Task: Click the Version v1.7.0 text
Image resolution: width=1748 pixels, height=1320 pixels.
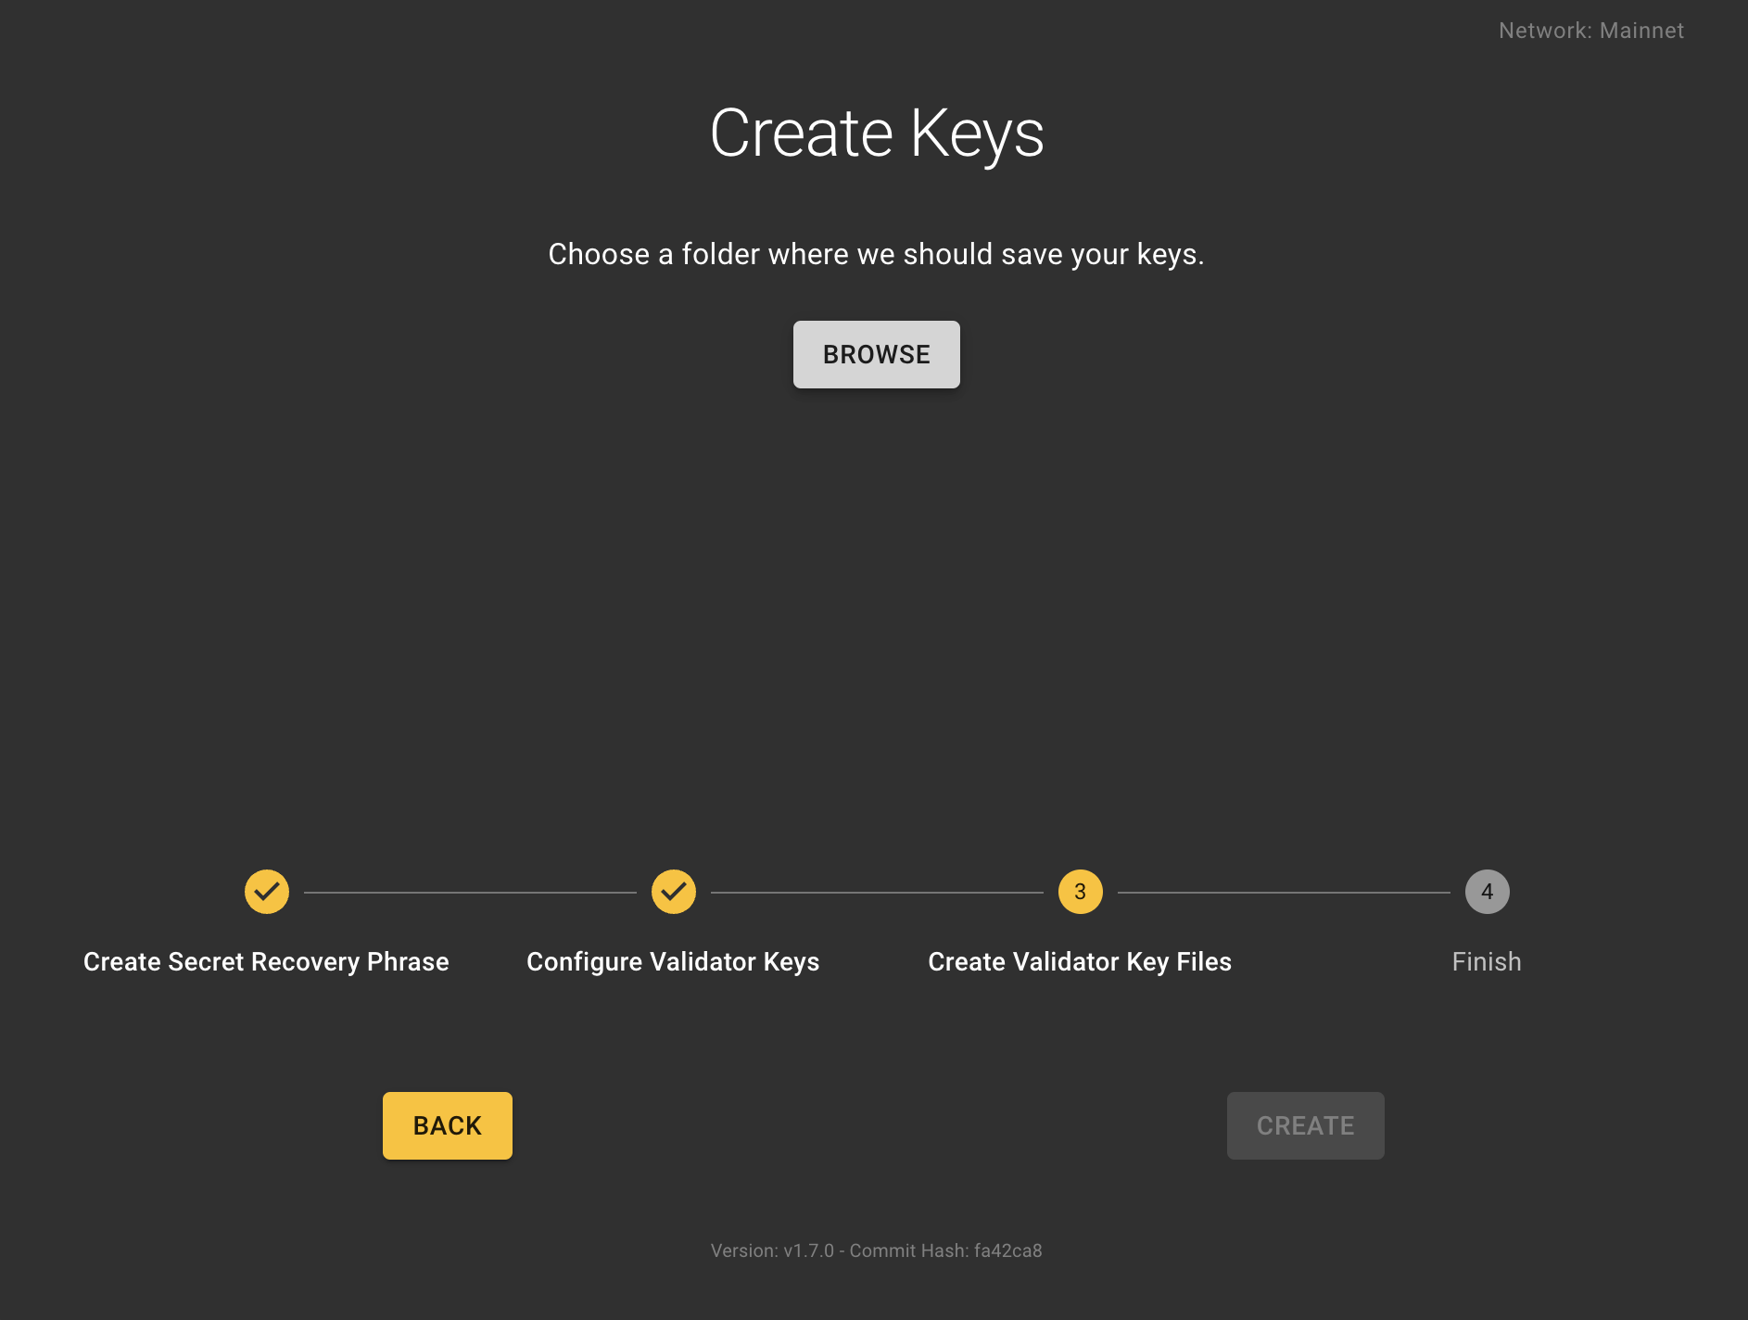Action: coord(772,1250)
